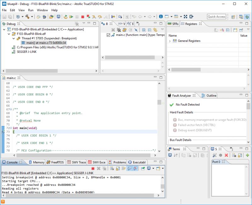Click the Step Over icon
The image size is (252, 205).
100,17
